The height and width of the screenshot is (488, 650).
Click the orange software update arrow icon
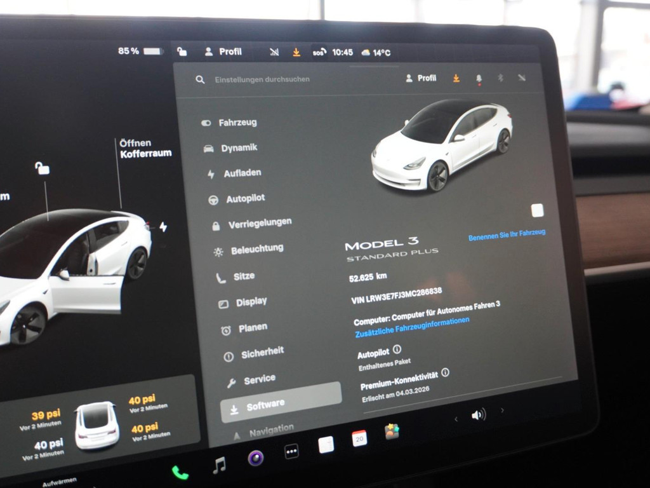455,78
